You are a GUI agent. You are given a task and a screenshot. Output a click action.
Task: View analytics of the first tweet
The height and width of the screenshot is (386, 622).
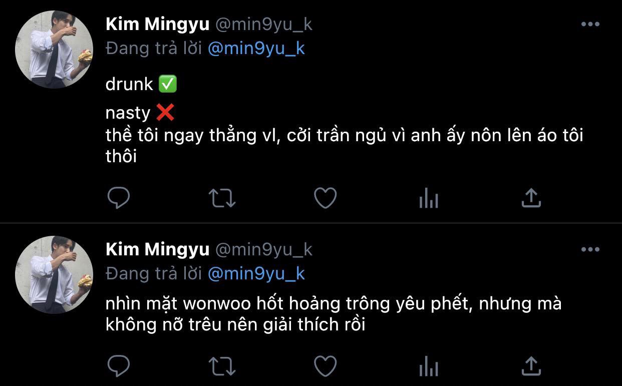pyautogui.click(x=428, y=199)
